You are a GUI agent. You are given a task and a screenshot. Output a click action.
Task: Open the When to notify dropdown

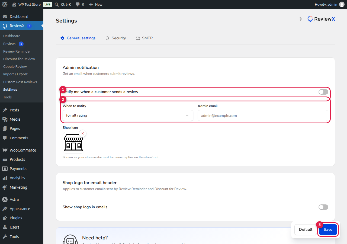pyautogui.click(x=128, y=115)
